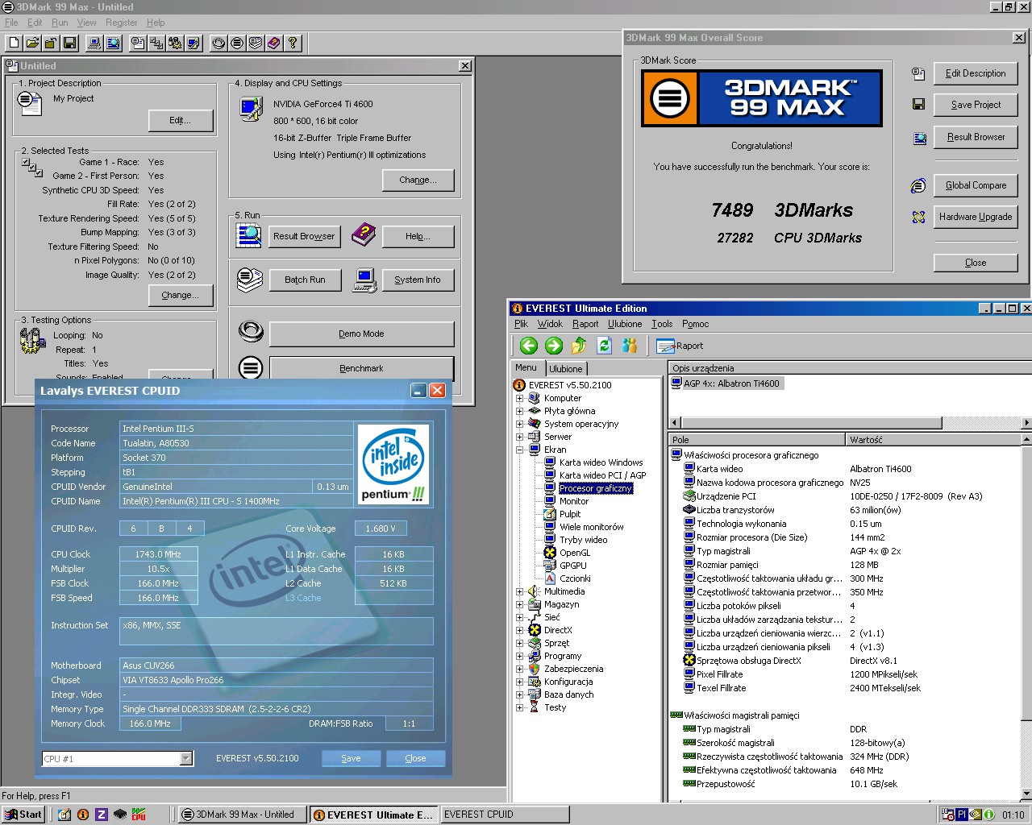Click the Demo Mode toolbar icon
The width and height of the screenshot is (1032, 825).
[218, 43]
